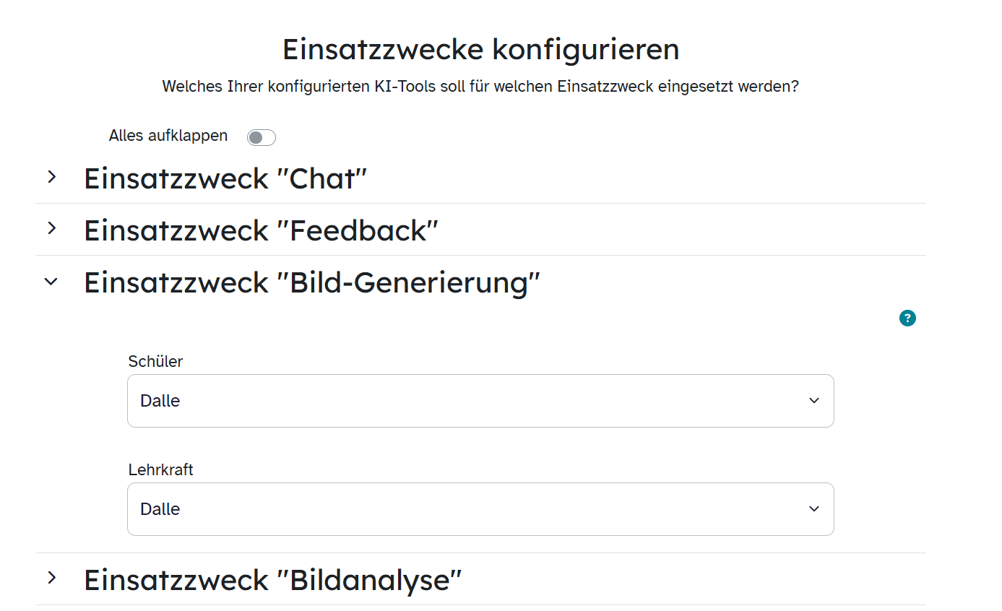Toggle the Alles aufklappen switch
Image resolution: width=1002 pixels, height=611 pixels.
[x=261, y=137]
